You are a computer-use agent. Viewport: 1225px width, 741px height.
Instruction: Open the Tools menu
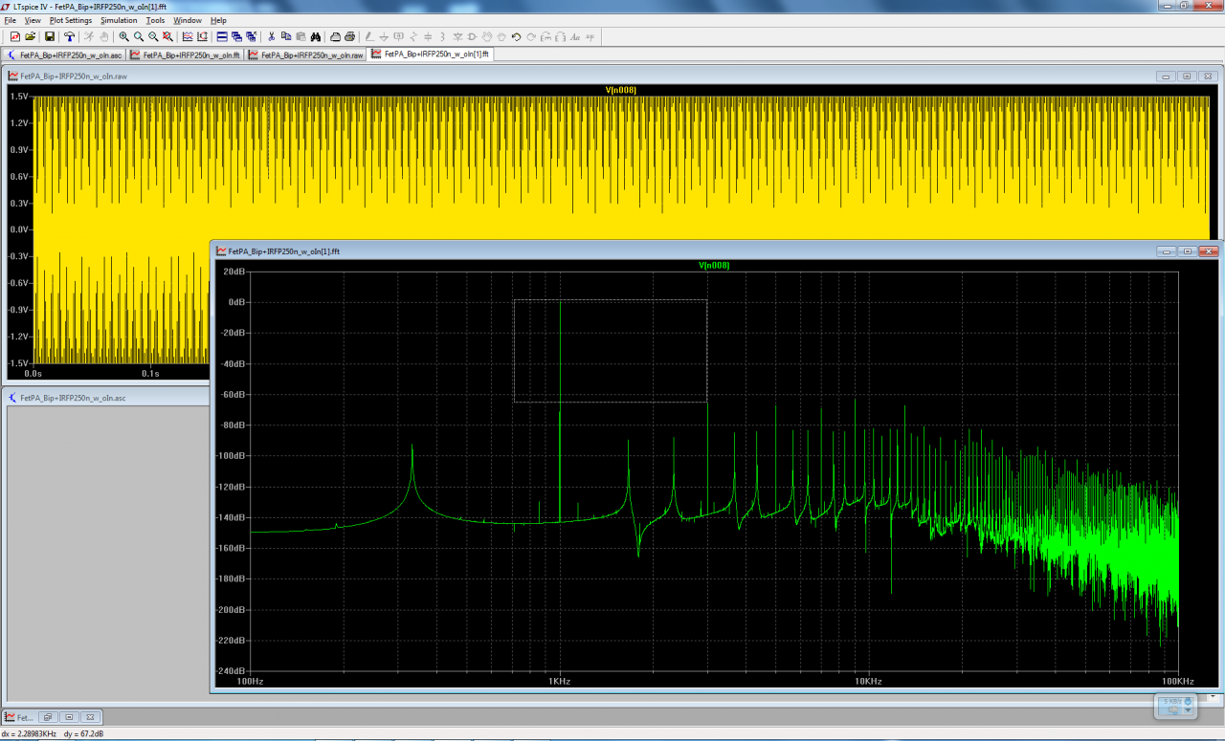(155, 20)
